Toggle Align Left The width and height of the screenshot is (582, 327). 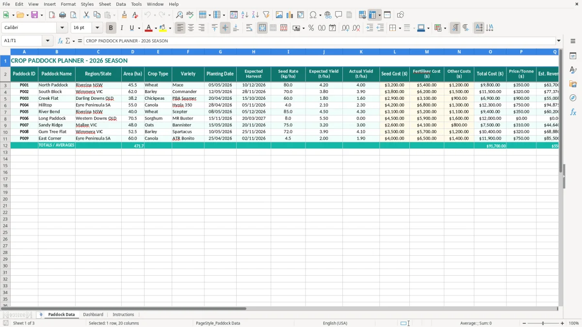[x=180, y=28]
